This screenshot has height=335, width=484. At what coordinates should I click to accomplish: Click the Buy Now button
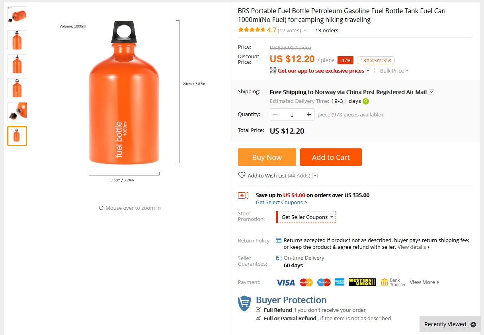pyautogui.click(x=267, y=157)
